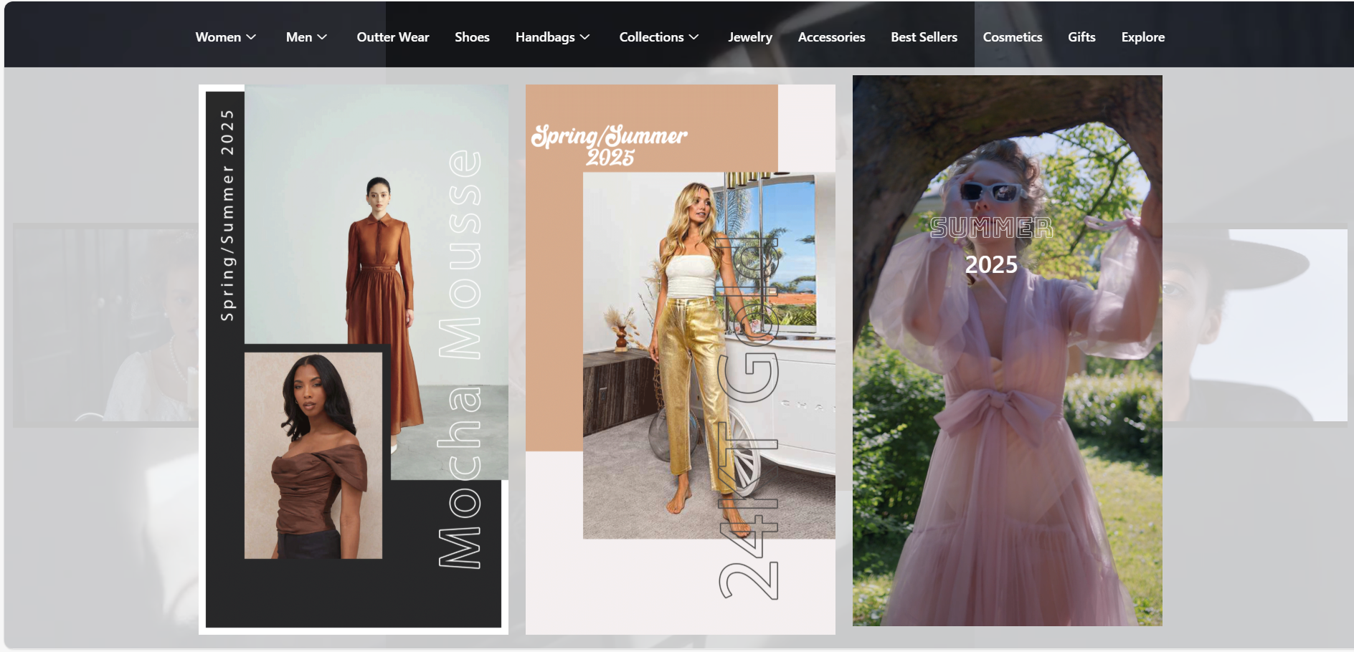Open the Collections dropdown chevron

click(693, 37)
